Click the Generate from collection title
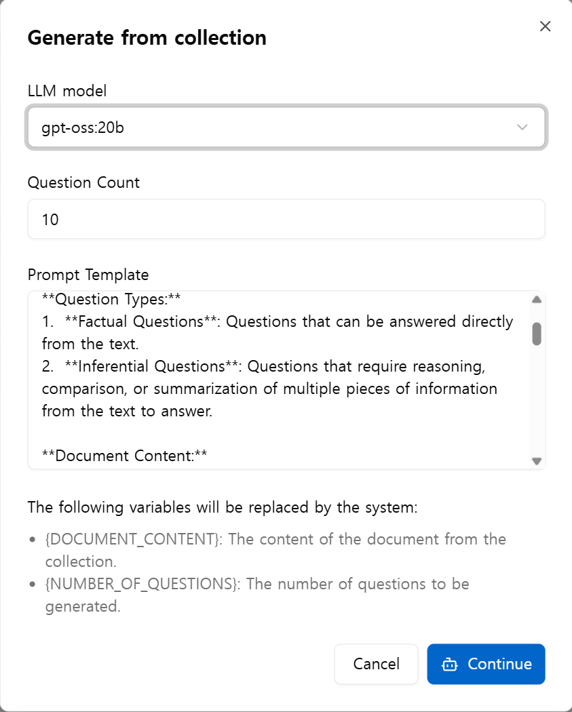Viewport: 572px width, 712px height. tap(147, 38)
